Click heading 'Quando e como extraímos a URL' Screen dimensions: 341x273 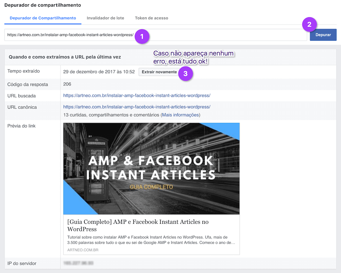point(65,57)
